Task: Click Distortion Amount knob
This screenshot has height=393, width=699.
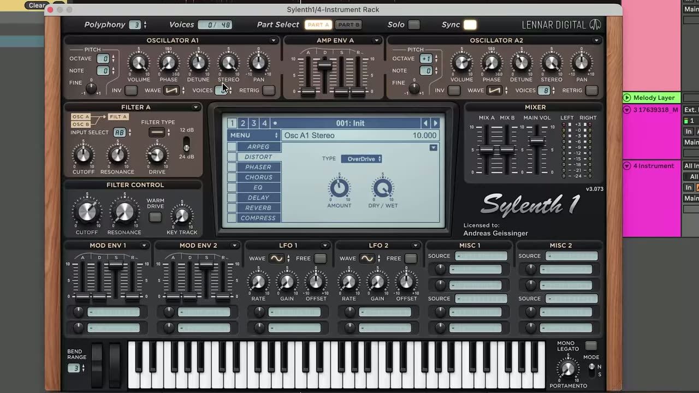Action: coord(339,189)
